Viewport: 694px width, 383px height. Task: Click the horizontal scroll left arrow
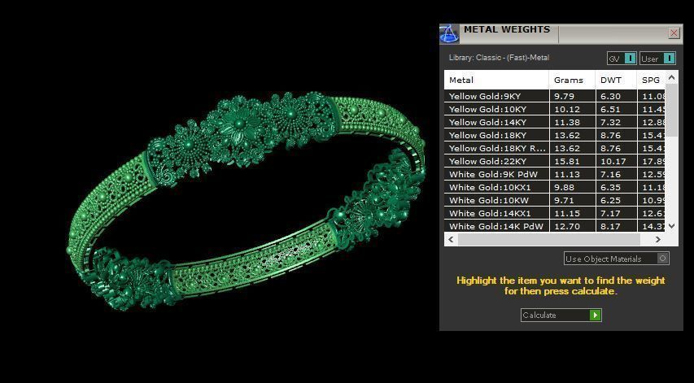tap(451, 240)
